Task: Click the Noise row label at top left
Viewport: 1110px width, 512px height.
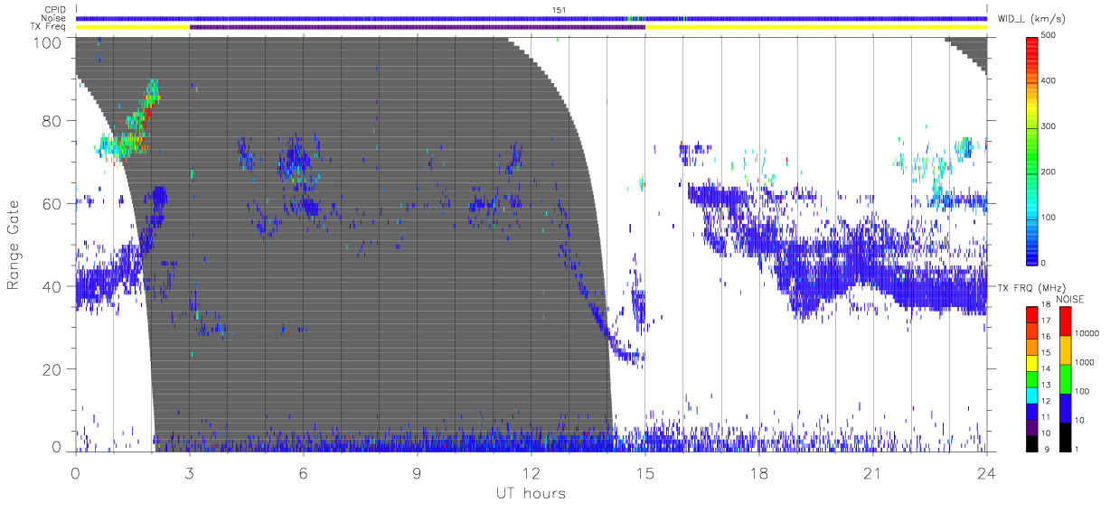Action: click(x=53, y=18)
